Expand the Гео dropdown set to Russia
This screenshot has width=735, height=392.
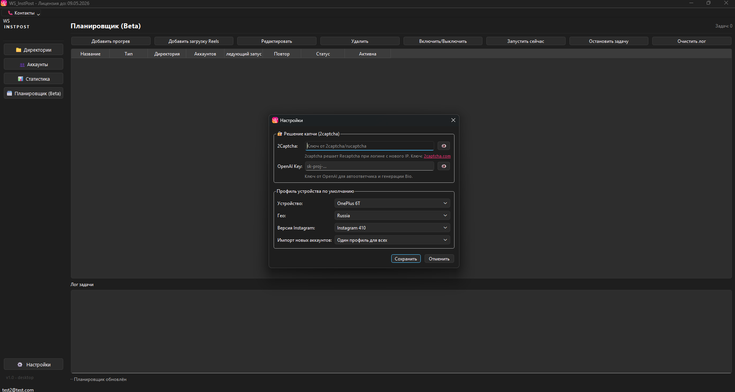point(392,216)
